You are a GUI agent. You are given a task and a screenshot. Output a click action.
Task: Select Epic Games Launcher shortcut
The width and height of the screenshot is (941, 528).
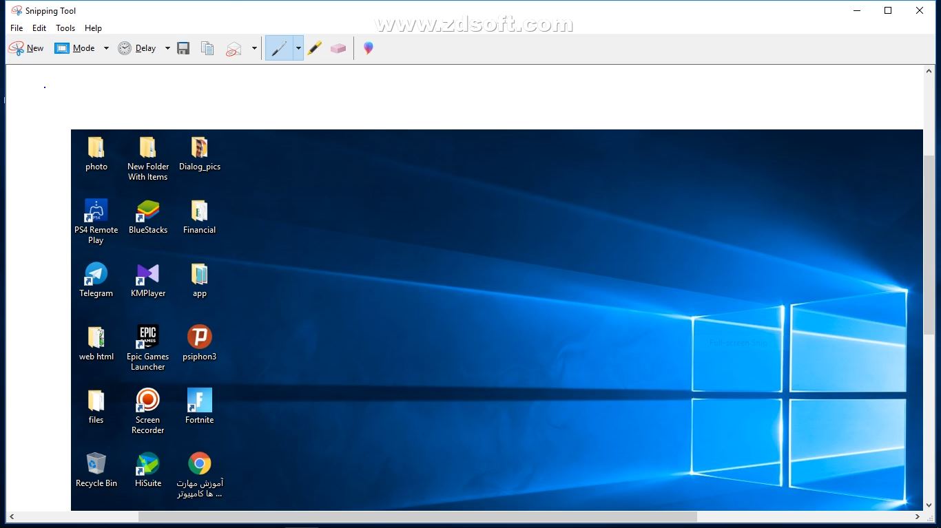click(148, 348)
